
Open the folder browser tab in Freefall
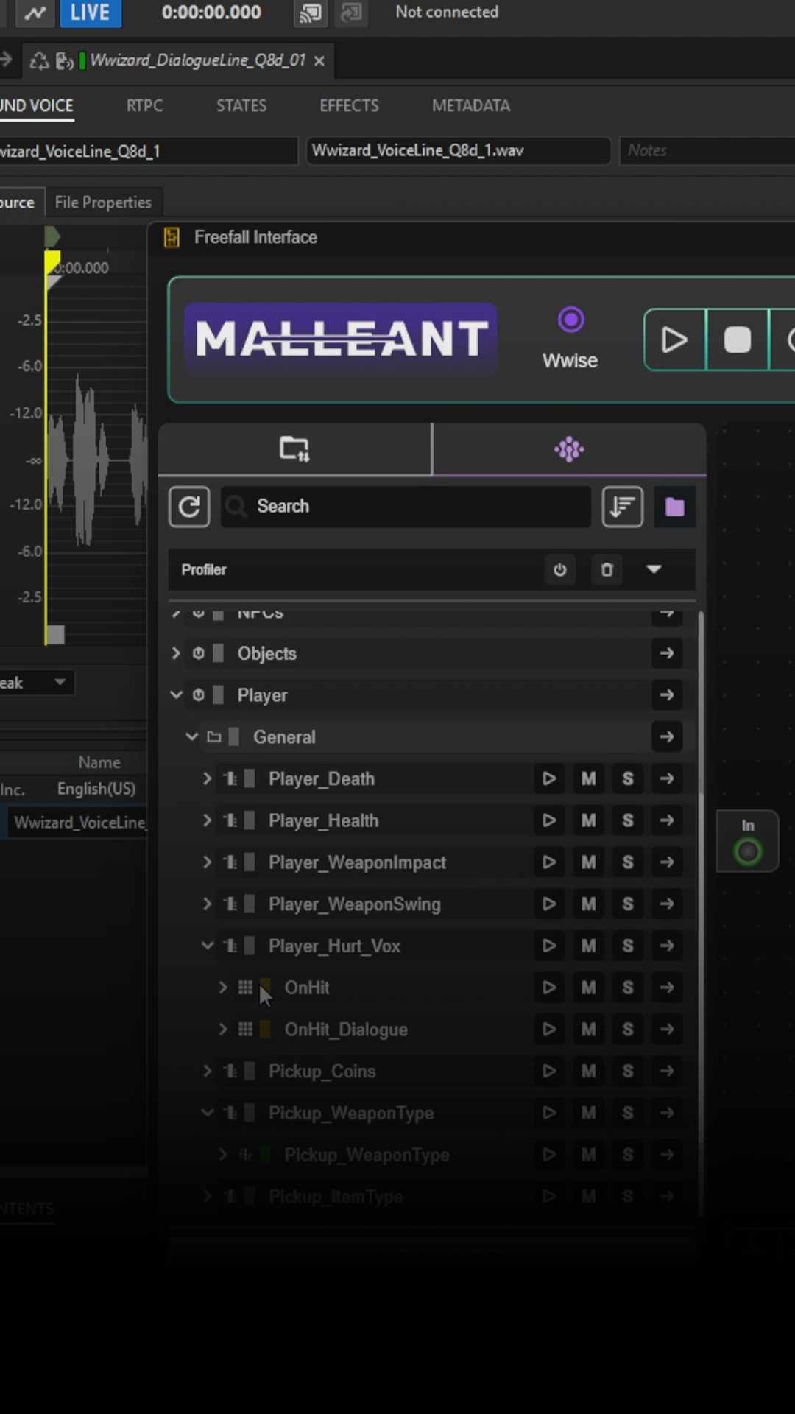pos(294,449)
